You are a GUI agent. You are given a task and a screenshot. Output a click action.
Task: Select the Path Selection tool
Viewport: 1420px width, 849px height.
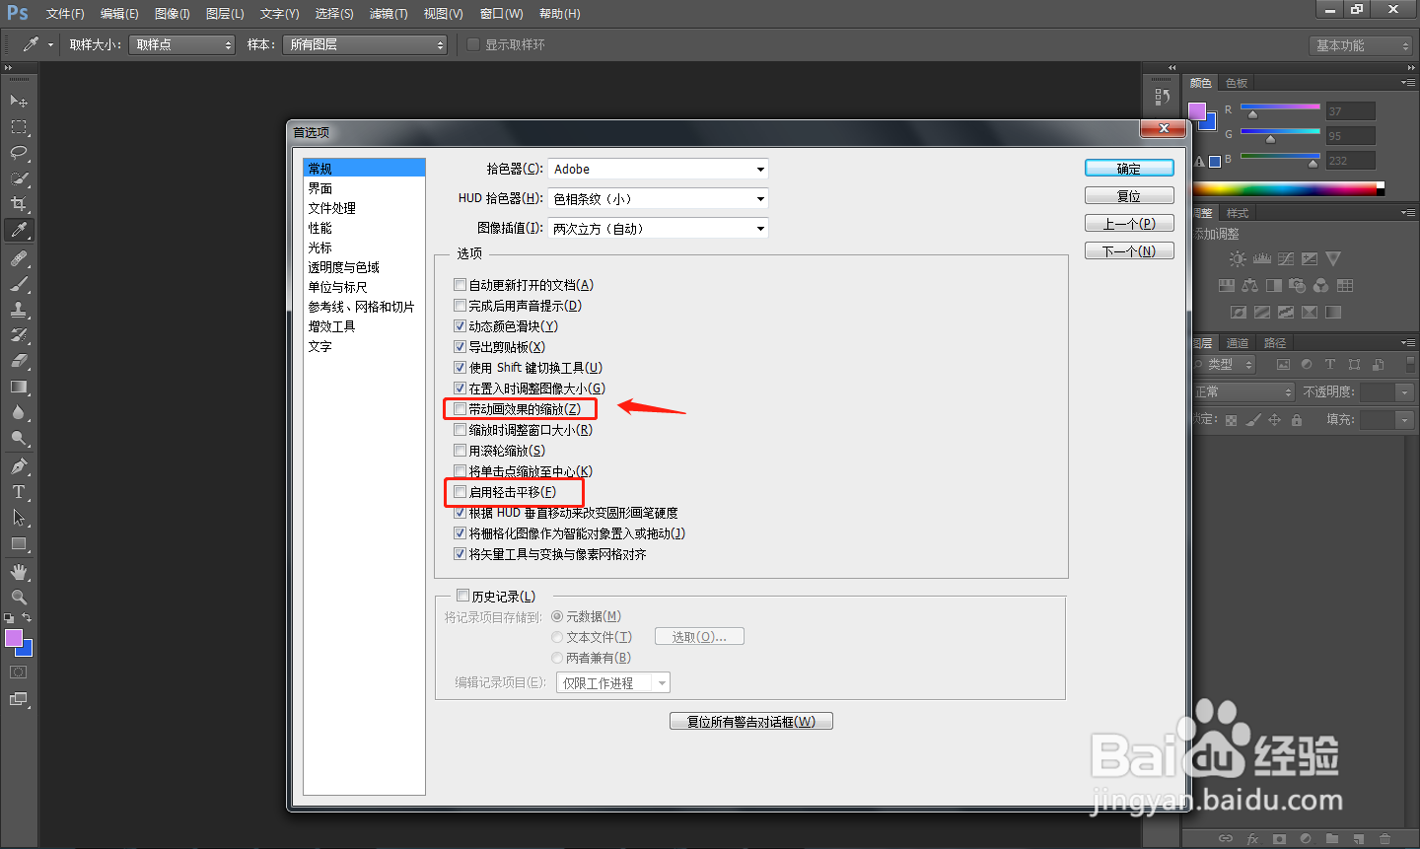(x=19, y=518)
